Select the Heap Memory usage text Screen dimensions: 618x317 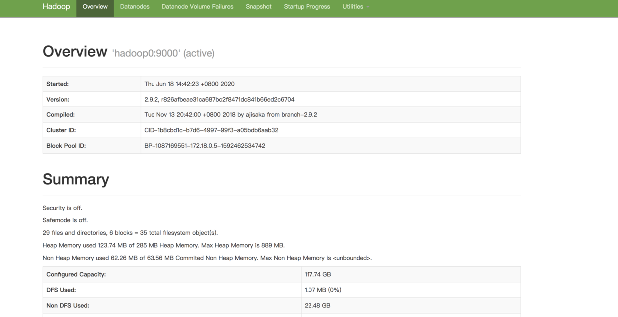tap(163, 245)
